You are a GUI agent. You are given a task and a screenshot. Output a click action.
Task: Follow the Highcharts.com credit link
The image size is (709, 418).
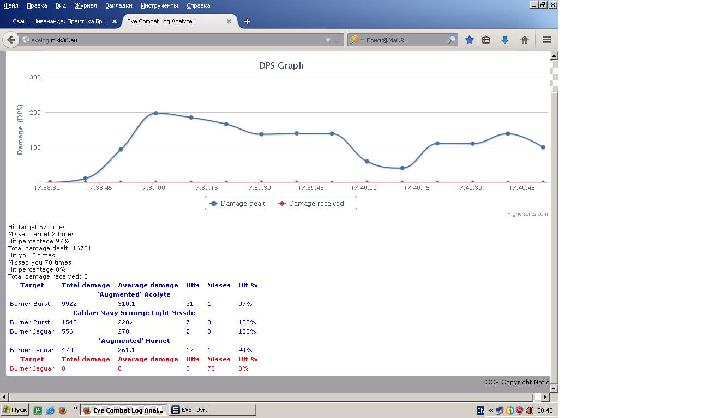coord(527,214)
